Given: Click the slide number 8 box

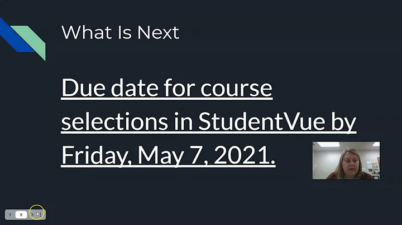Looking at the screenshot, I should (x=21, y=214).
